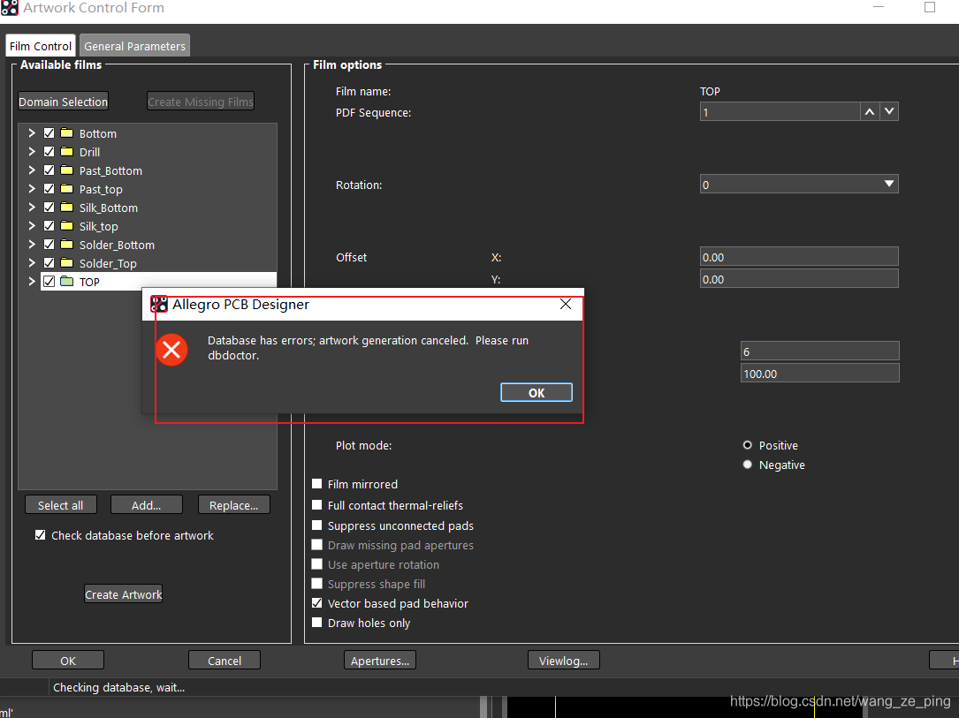
Task: Expand the Solder_Bottom film entry
Action: click(32, 244)
